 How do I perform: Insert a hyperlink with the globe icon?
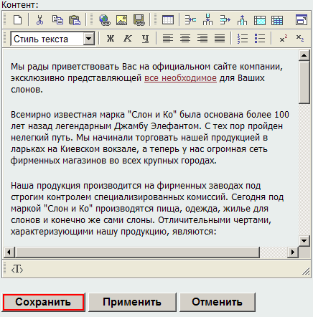tap(105, 20)
